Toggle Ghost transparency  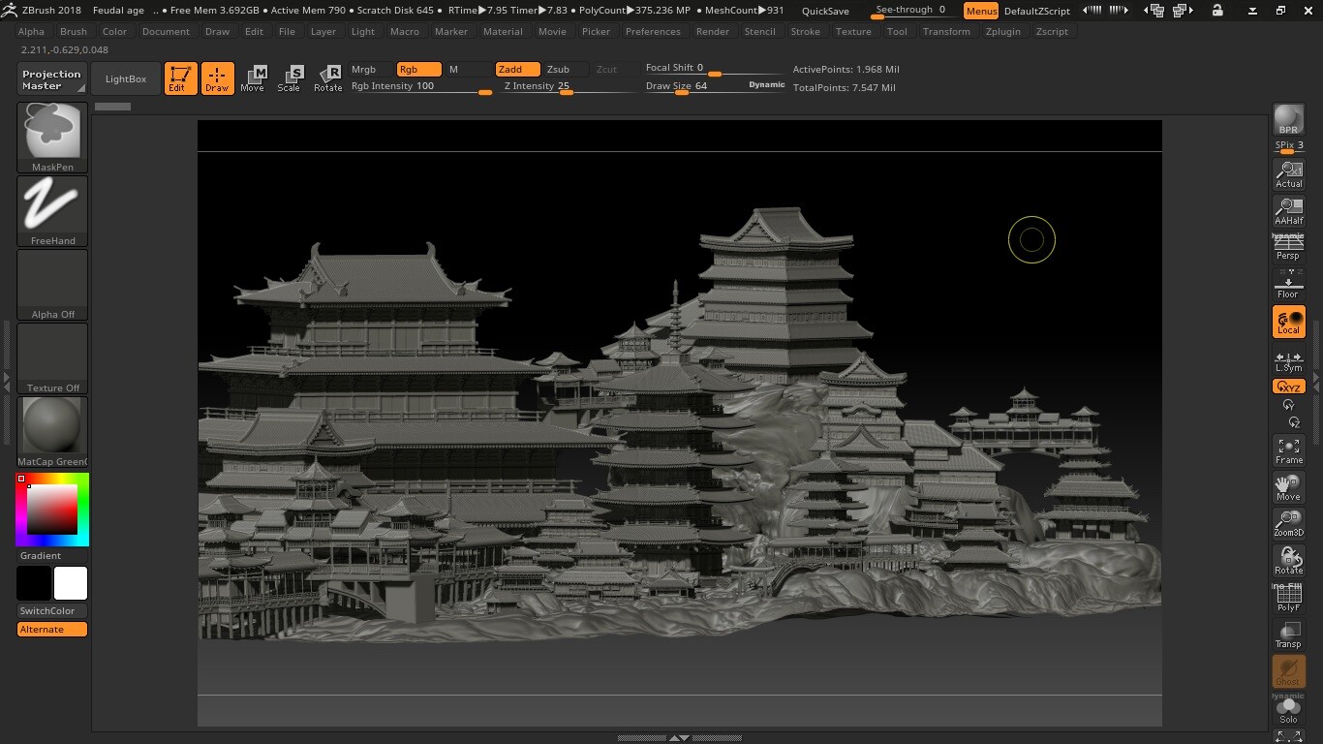[1288, 671]
